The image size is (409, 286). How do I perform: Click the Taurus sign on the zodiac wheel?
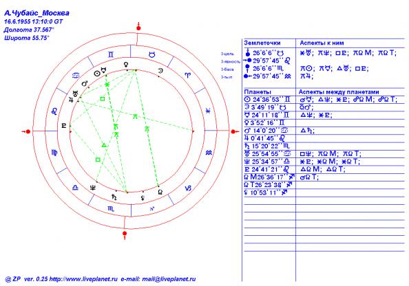[151, 54]
